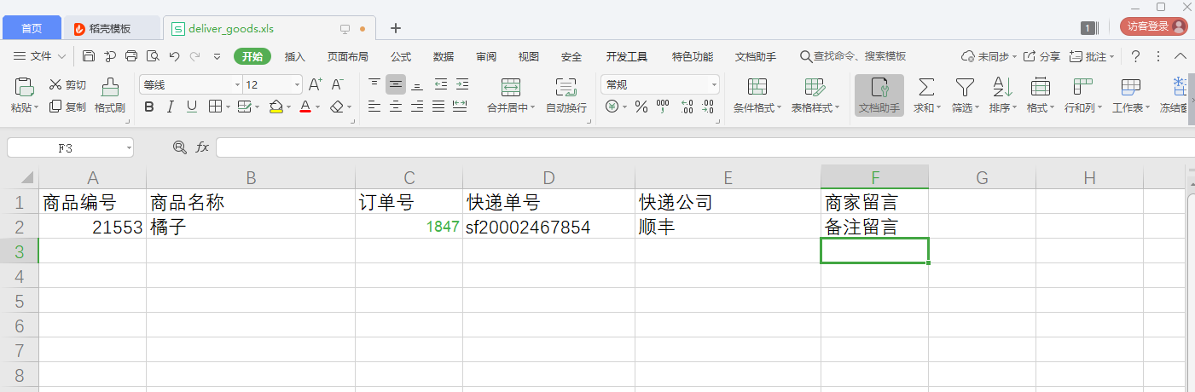Click the Filter (筛选) funnel icon
The height and width of the screenshot is (392, 1195).
[964, 87]
